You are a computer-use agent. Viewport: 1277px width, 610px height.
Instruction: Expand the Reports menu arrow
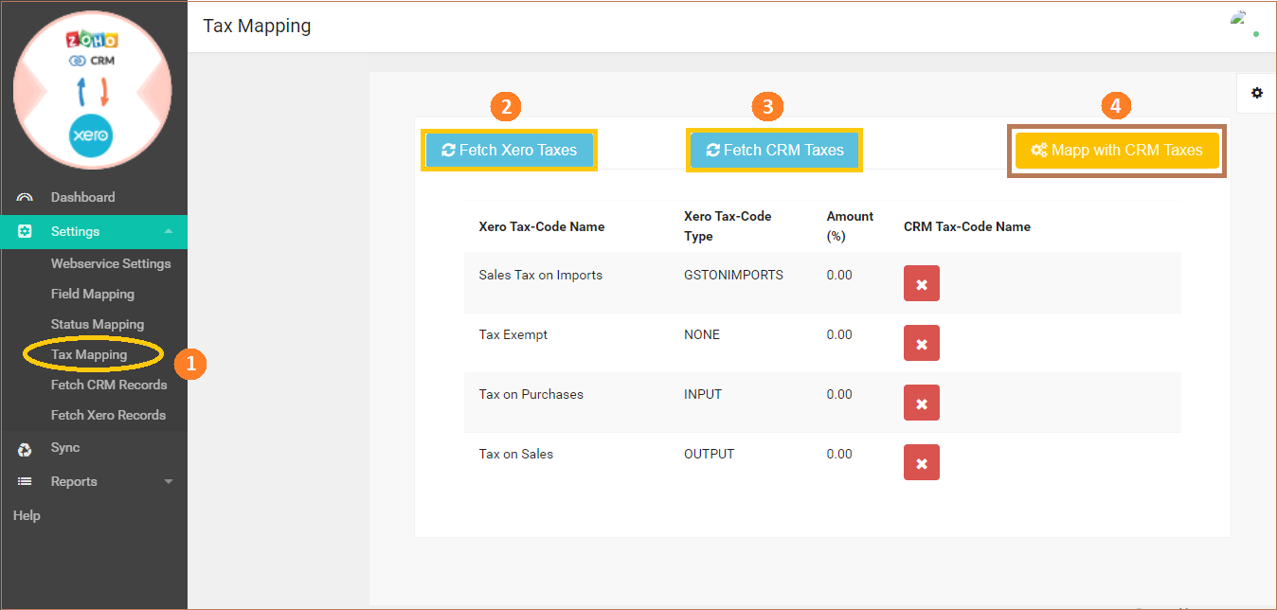coord(169,482)
